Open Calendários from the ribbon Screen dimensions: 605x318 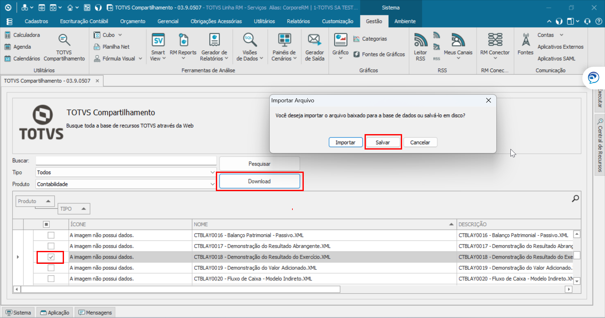coord(22,59)
